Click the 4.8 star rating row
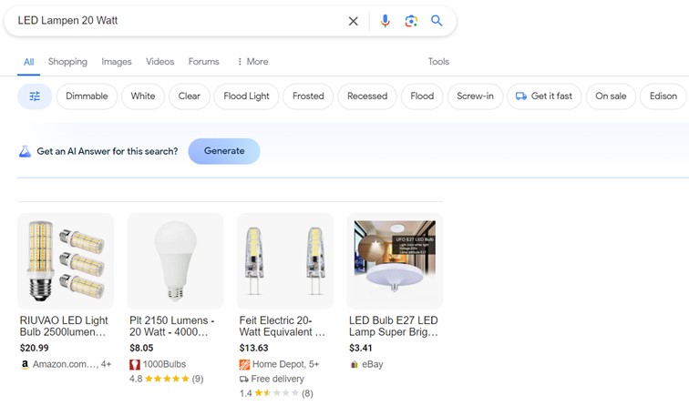Viewport: 689px width, 406px height. [x=167, y=379]
